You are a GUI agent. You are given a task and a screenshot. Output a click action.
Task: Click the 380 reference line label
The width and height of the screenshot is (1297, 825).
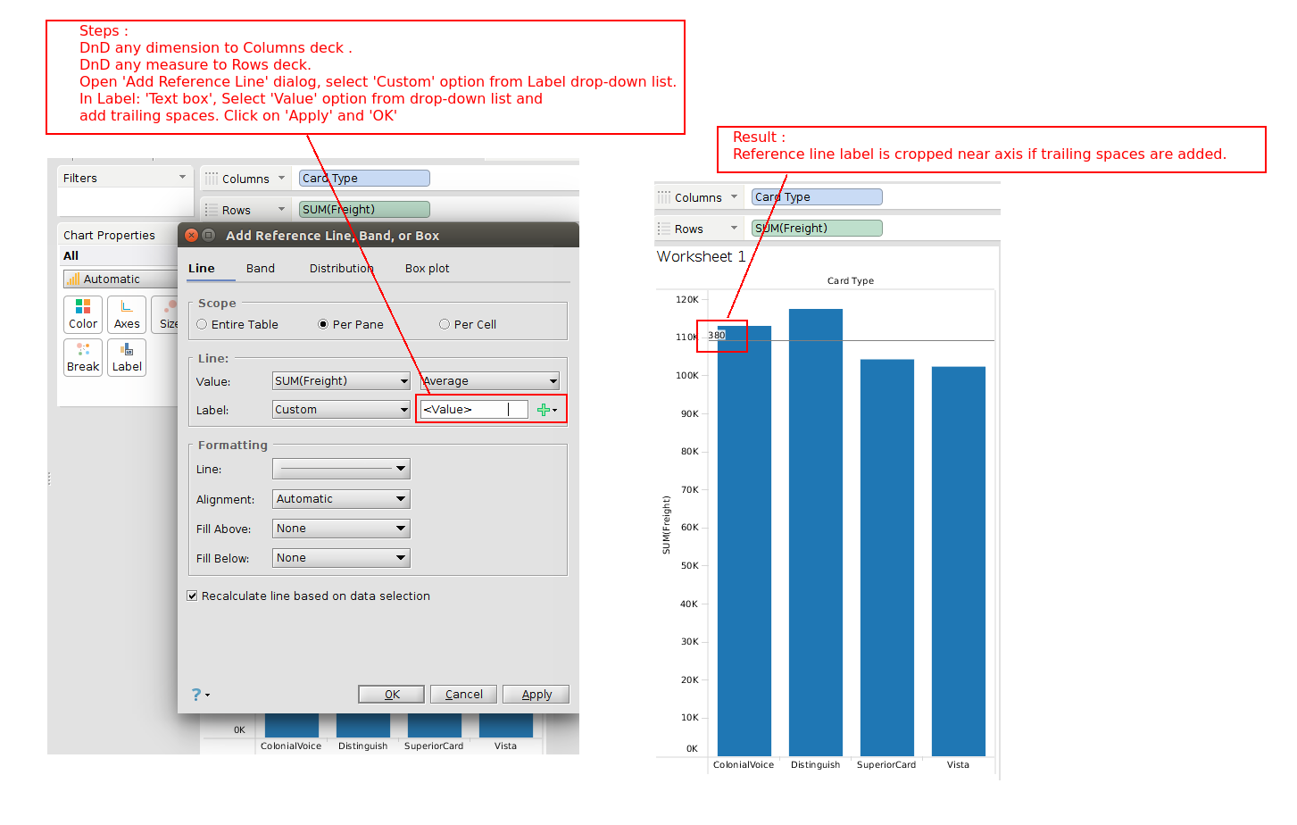coord(717,336)
